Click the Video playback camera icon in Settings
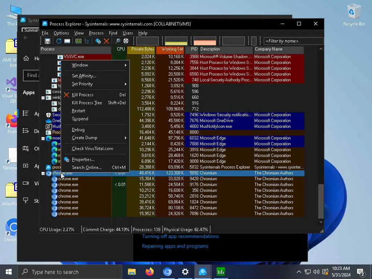 (x=26, y=183)
